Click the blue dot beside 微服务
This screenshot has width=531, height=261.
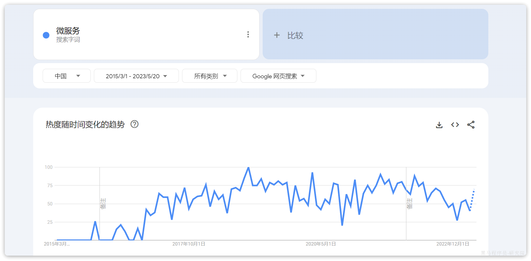[x=46, y=35]
